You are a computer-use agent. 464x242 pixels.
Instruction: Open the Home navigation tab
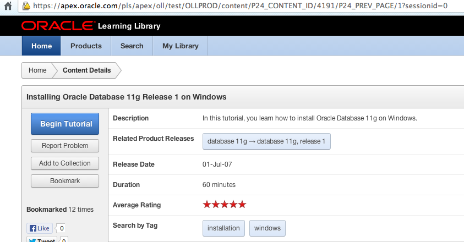click(x=41, y=46)
